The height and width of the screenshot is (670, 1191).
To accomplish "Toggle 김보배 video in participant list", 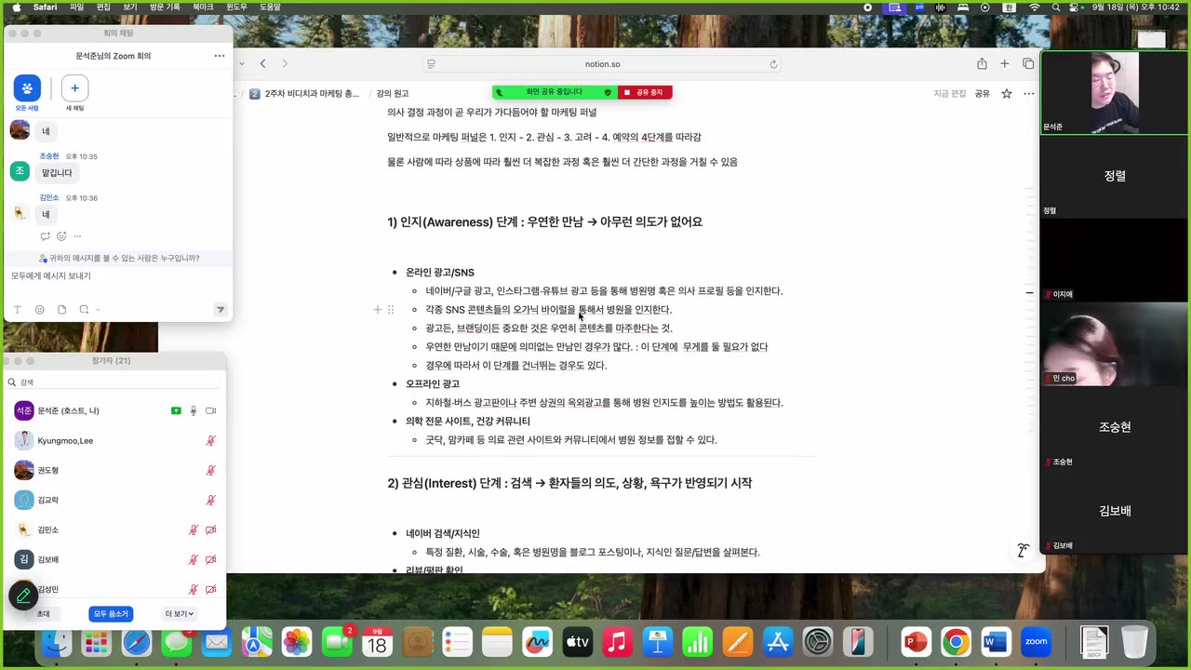I will [210, 559].
